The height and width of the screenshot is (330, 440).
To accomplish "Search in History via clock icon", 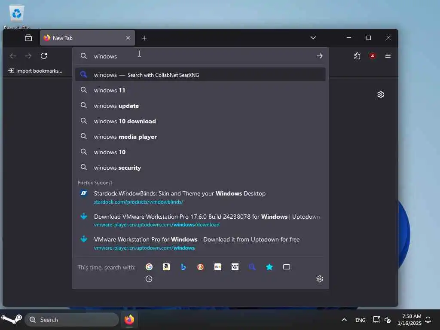I will (x=149, y=278).
